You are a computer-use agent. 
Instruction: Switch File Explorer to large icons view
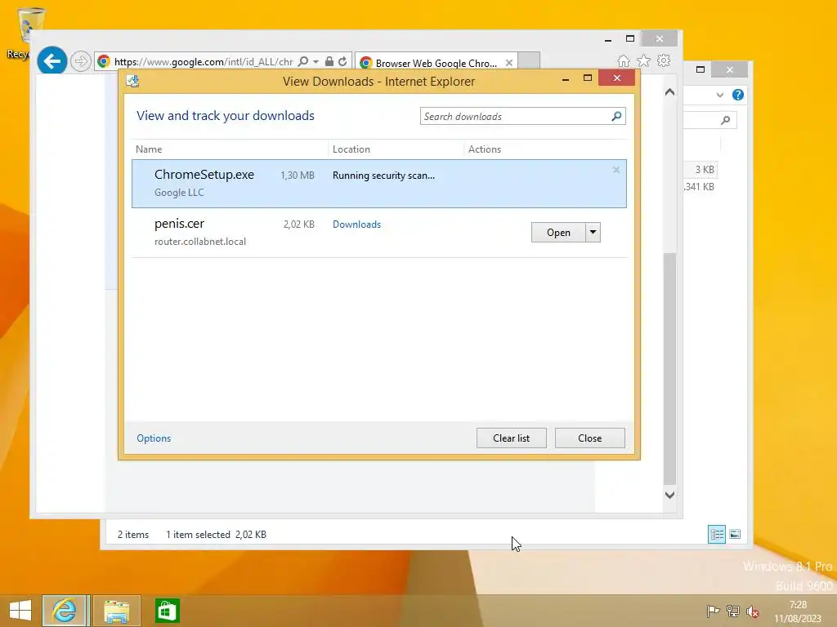735,534
